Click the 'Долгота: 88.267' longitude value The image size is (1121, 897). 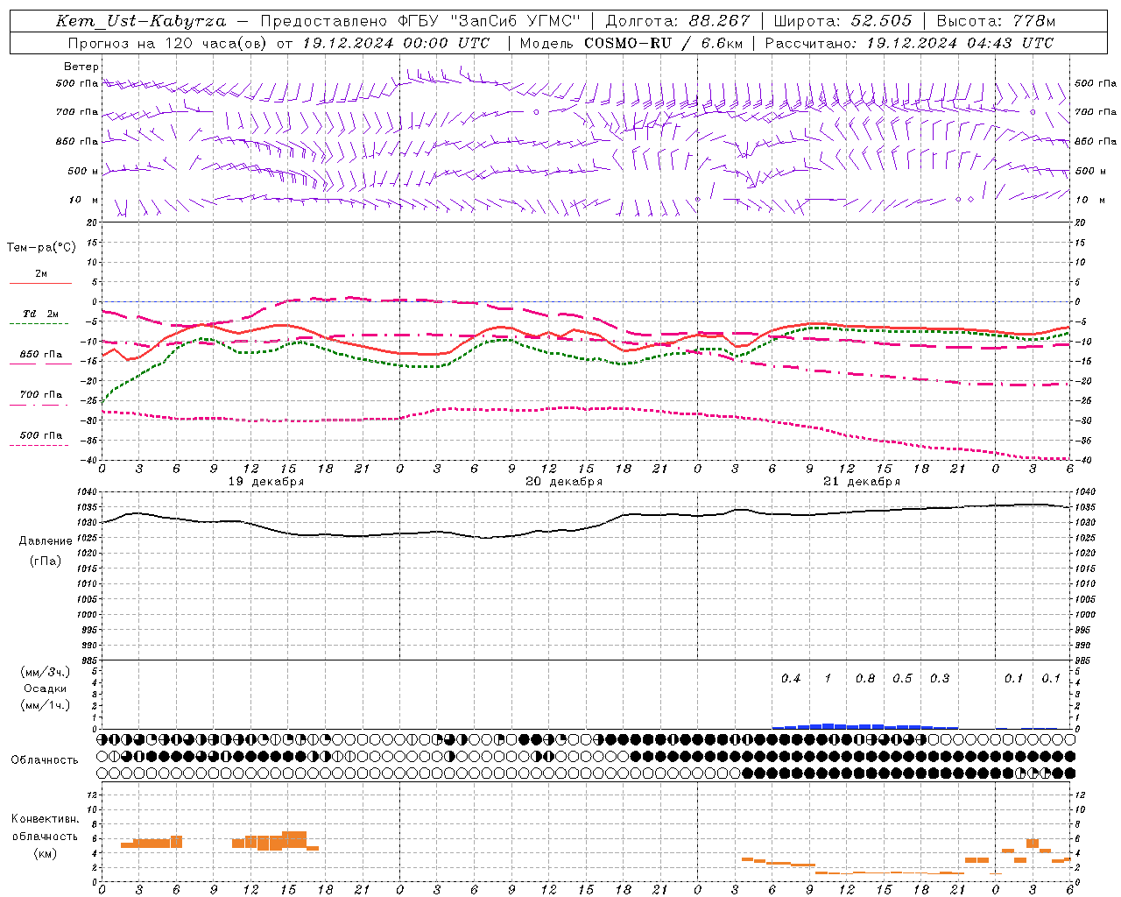tap(678, 21)
